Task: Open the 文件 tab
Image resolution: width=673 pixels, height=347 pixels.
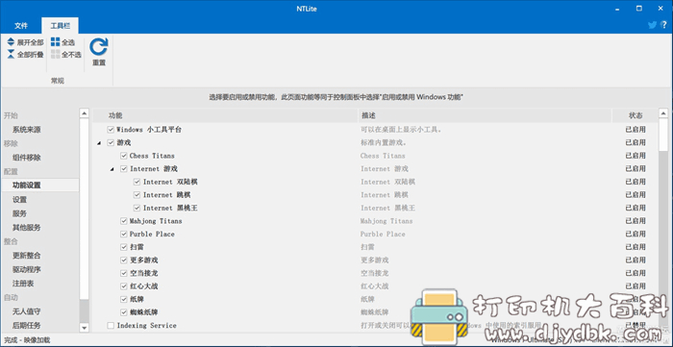Action: click(x=21, y=26)
